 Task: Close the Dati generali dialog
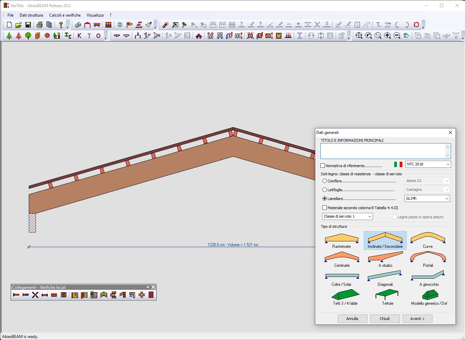point(450,133)
